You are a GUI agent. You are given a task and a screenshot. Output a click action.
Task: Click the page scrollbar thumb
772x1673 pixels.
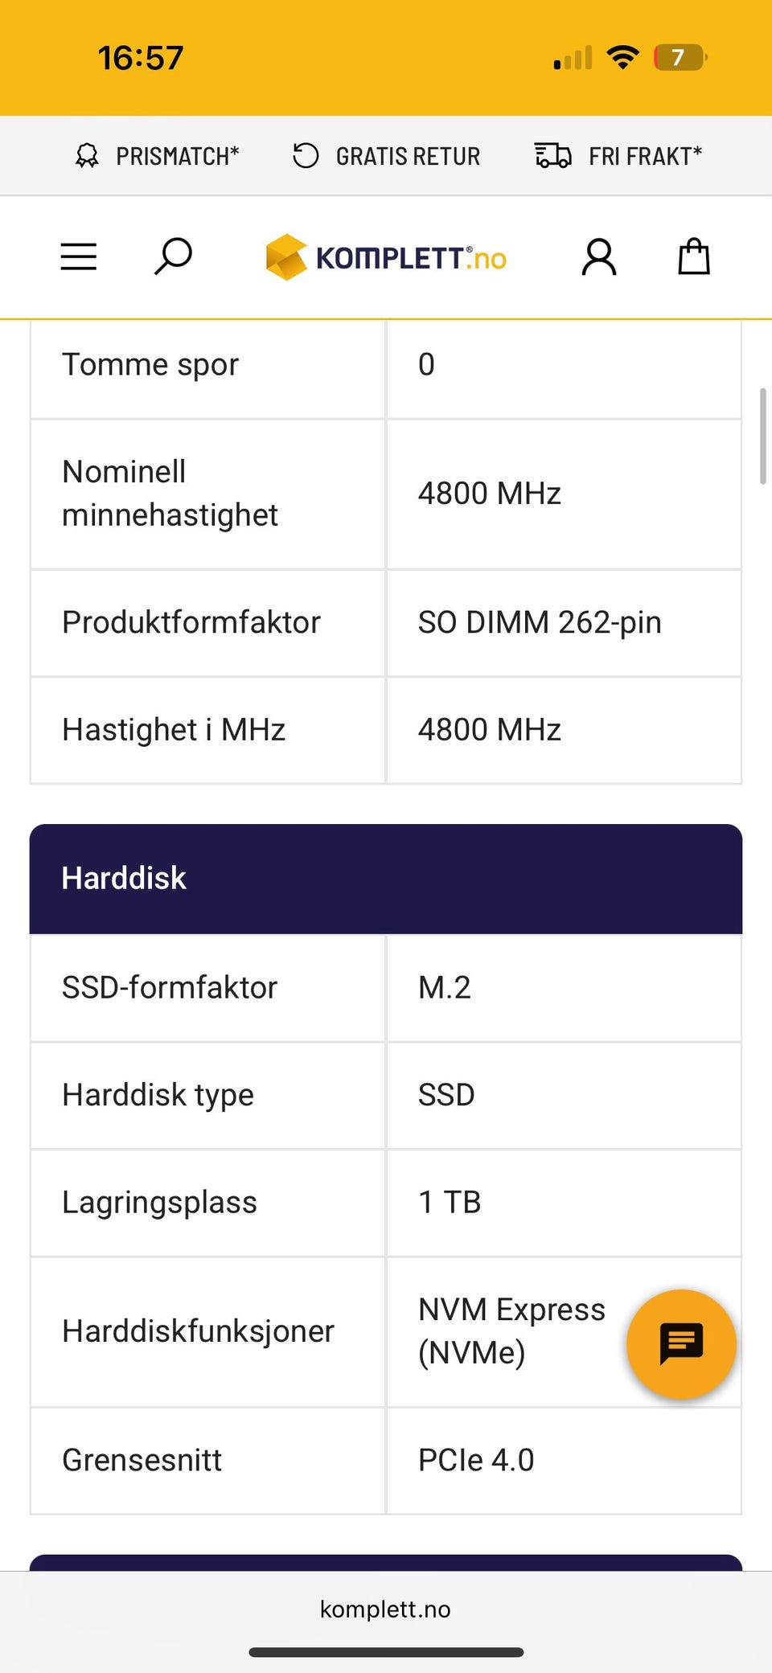[763, 437]
